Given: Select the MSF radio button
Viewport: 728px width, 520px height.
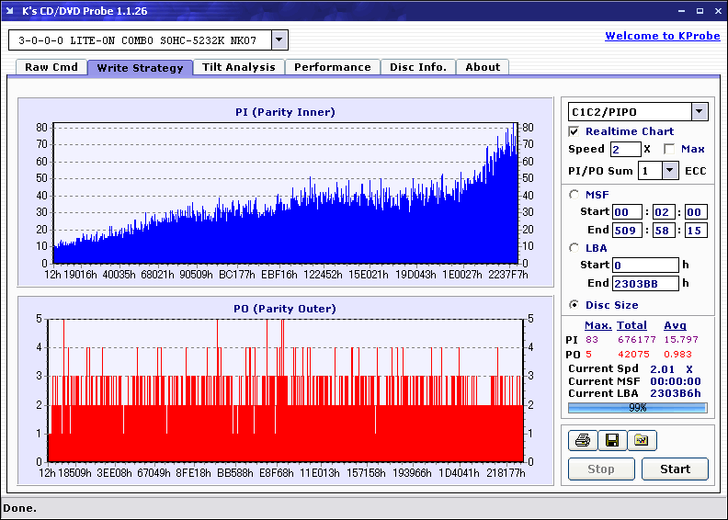Looking at the screenshot, I should [574, 194].
